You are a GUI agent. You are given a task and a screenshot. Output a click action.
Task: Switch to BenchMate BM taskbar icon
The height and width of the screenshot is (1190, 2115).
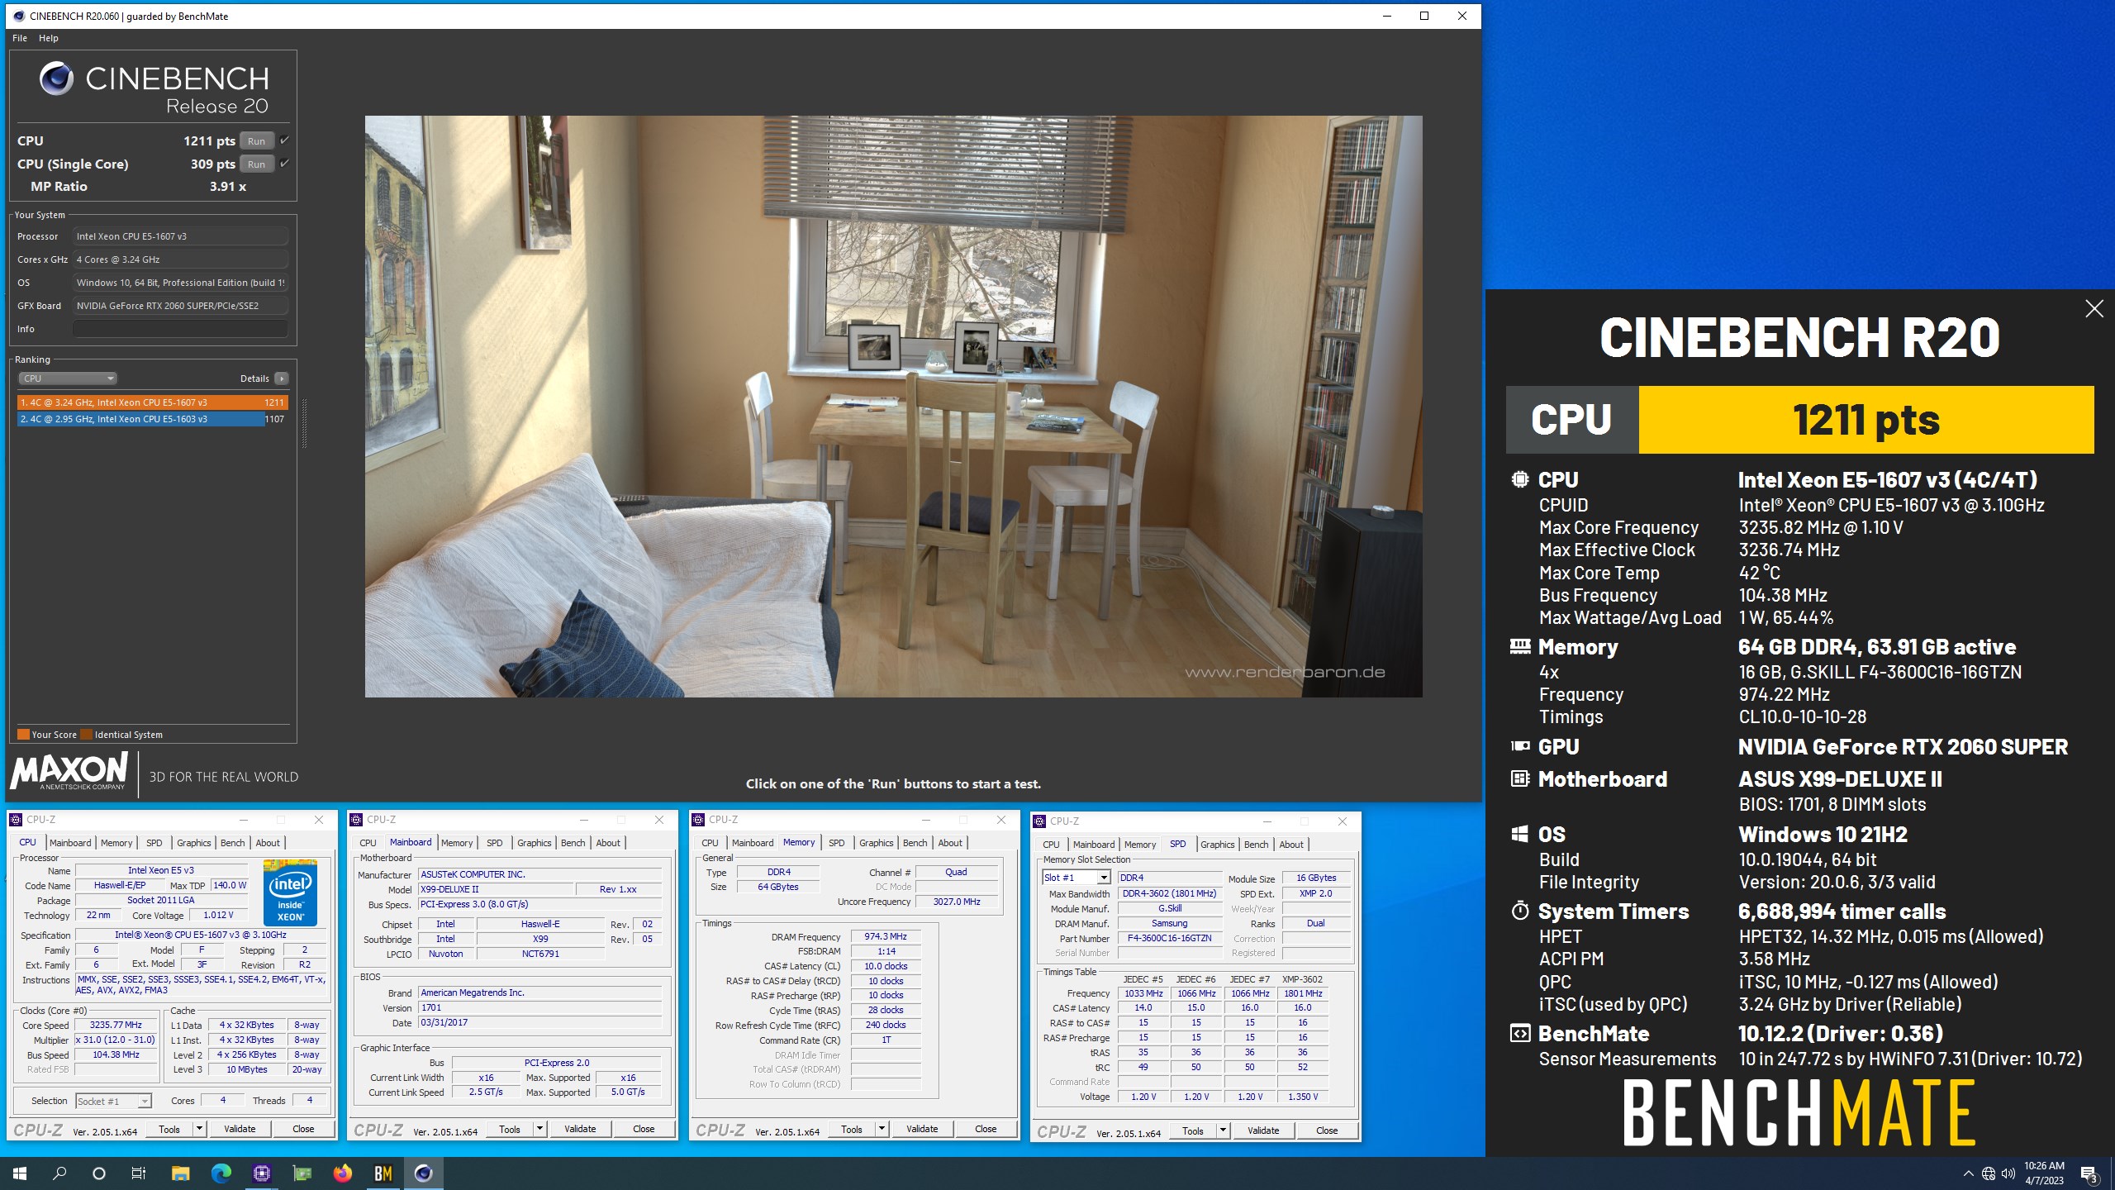(383, 1173)
